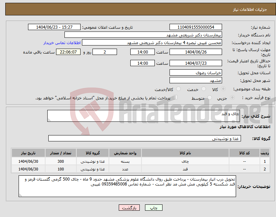Toggle the اسناد خزانه اسلامی payment checkbox
276x217 pixels.
(175, 97)
